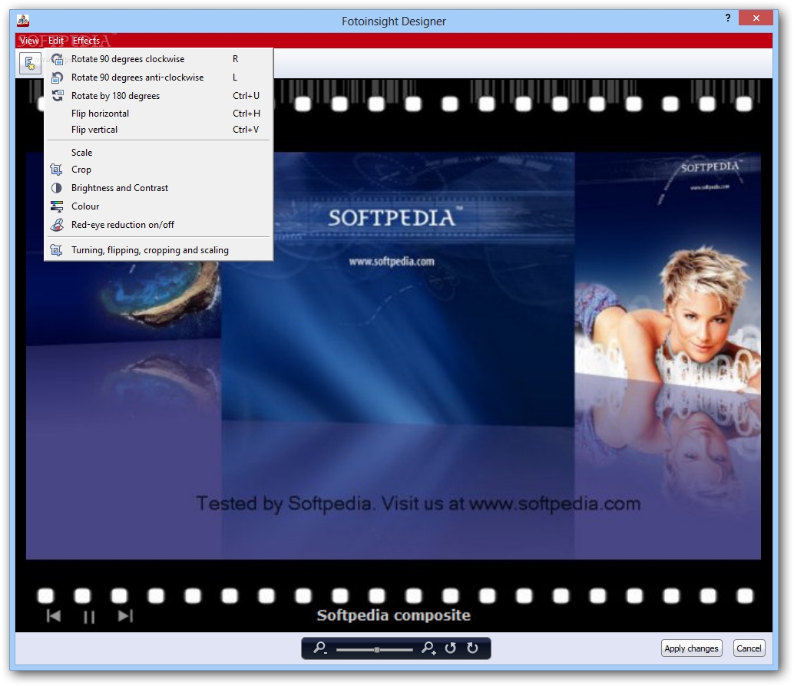Screen dimensions: 794x686
Task: Click the zoom in magnifier icon
Action: (428, 648)
